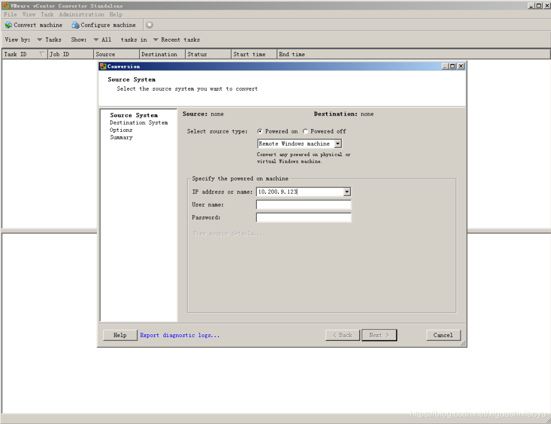This screenshot has width=551, height=424.
Task: Open the Help menu
Action: pyautogui.click(x=116, y=15)
